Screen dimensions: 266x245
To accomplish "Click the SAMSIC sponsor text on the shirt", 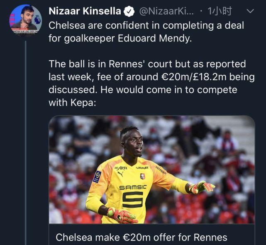I will coord(133,187).
